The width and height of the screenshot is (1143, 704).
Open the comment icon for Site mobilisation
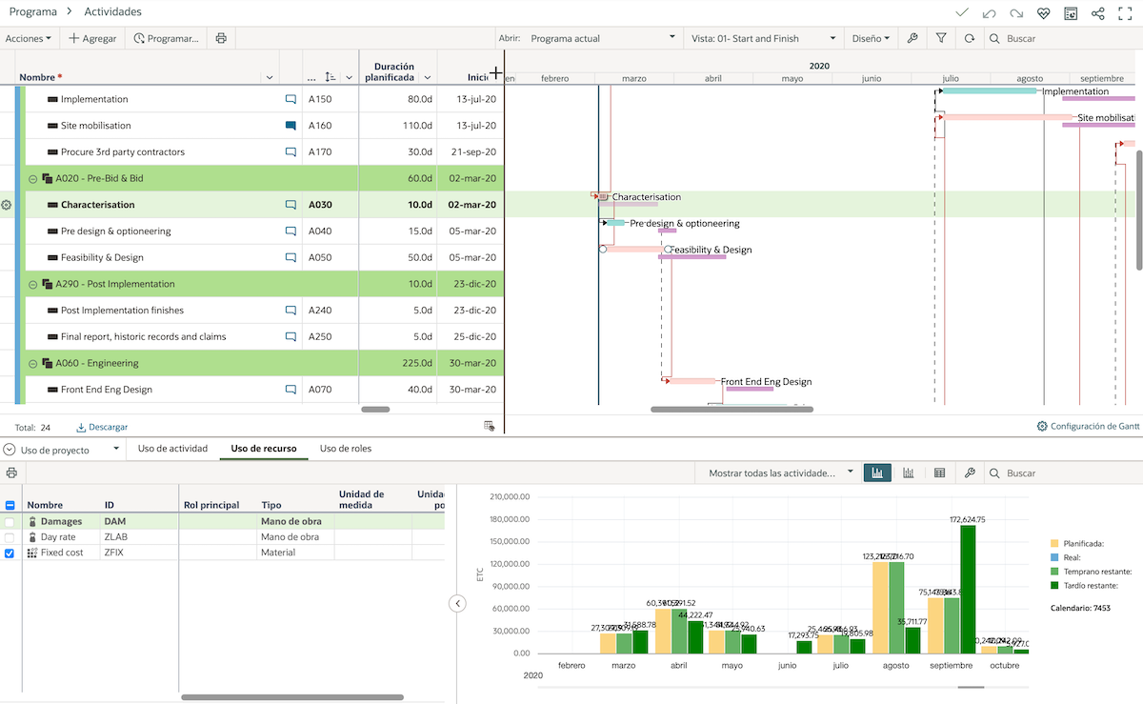coord(291,126)
